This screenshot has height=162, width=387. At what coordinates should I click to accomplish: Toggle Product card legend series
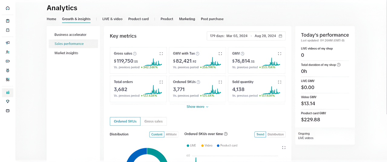click(227, 145)
